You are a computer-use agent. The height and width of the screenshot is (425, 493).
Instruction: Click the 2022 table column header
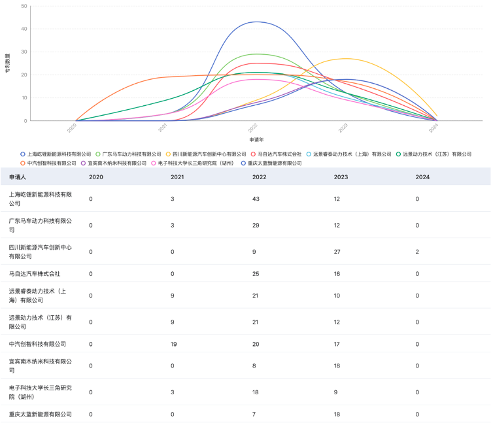pos(260,177)
